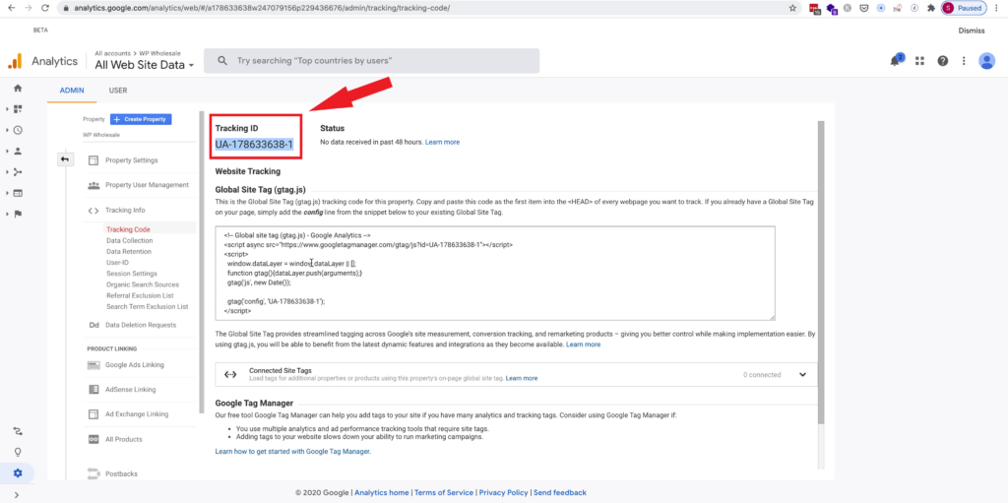Open Organic Search Sources
Screen dimensions: 1008x503
[x=143, y=284]
